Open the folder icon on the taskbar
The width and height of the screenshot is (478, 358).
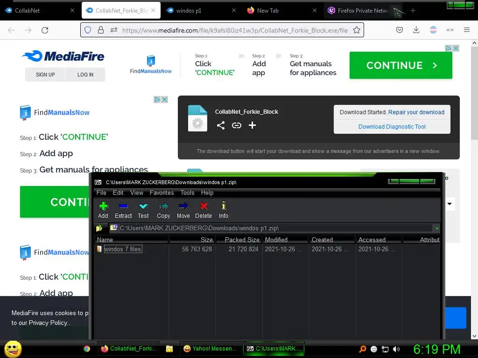tap(169, 349)
